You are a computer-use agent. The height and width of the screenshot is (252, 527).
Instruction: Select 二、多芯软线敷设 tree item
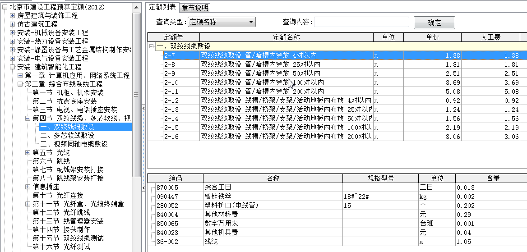(67, 135)
